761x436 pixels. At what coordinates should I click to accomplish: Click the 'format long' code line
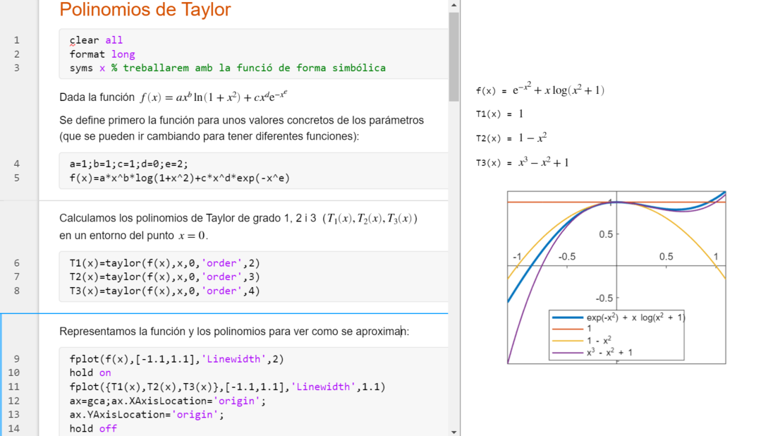[x=102, y=54]
